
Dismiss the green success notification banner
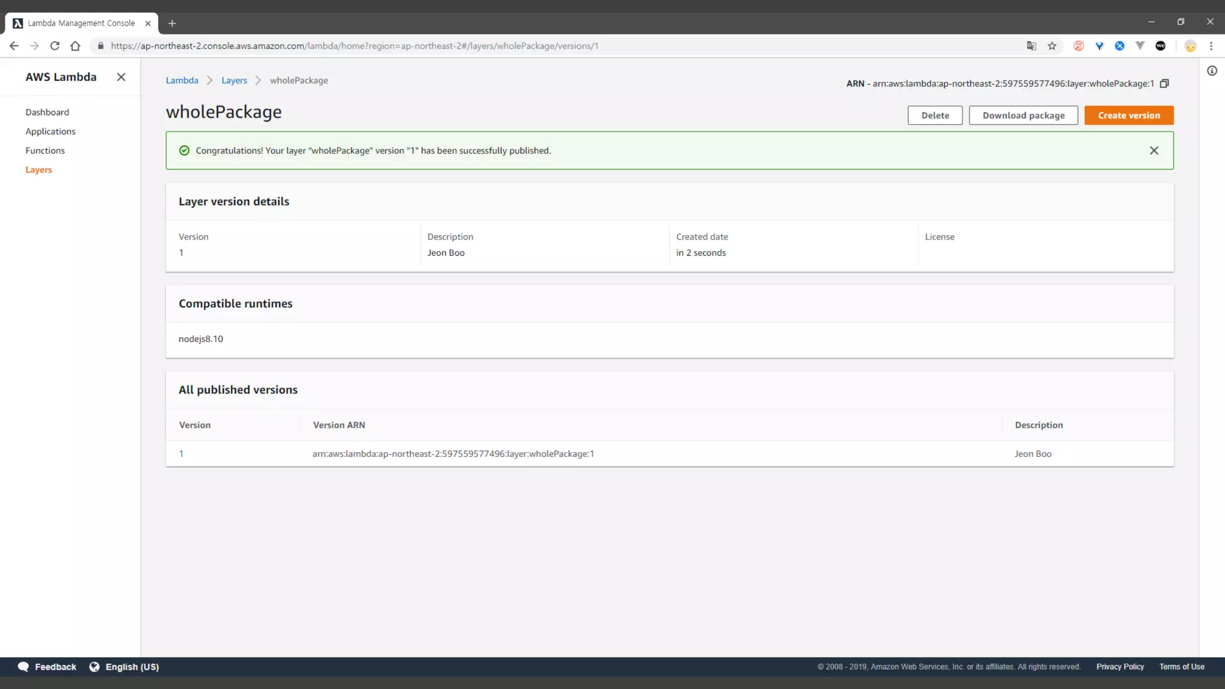pos(1154,151)
